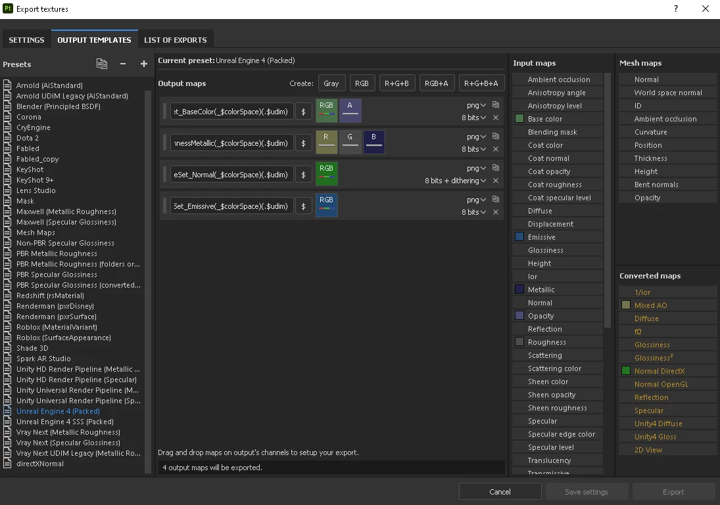
Task: Click the copy icon on the Emissive output row
Action: [x=496, y=200]
